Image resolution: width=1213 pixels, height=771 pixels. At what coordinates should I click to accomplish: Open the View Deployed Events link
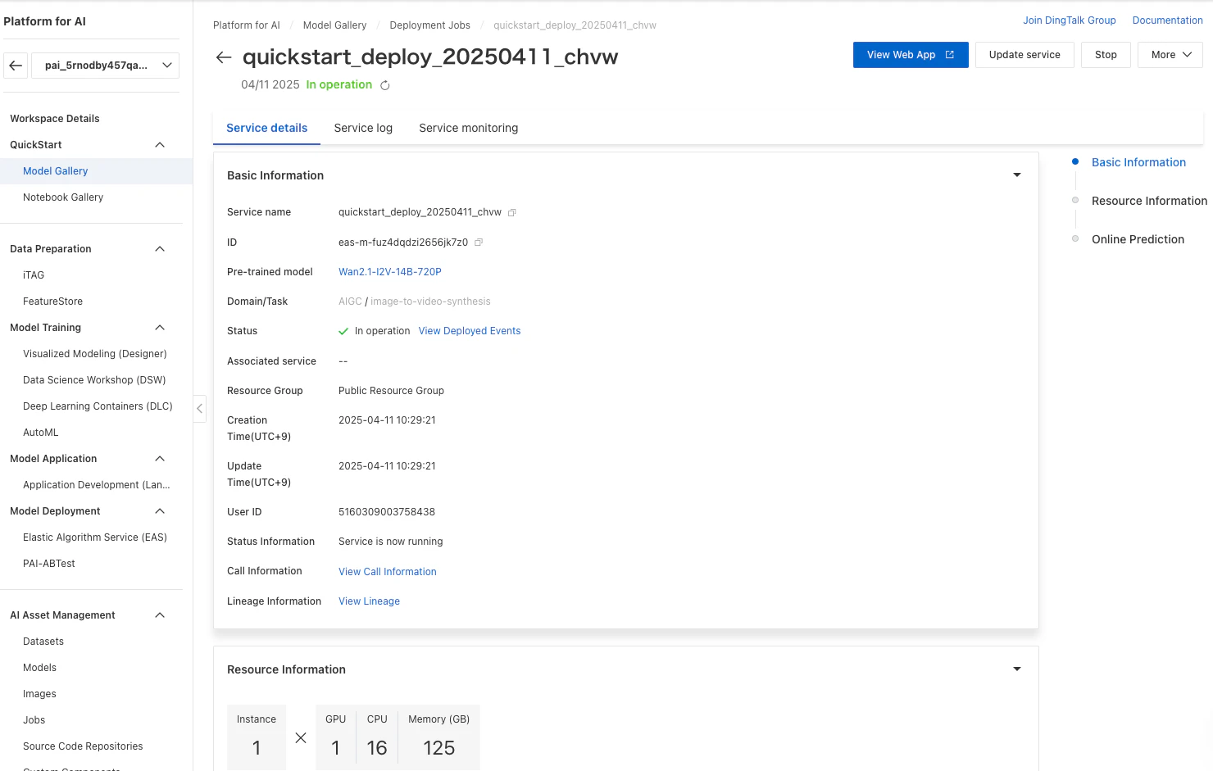(470, 331)
